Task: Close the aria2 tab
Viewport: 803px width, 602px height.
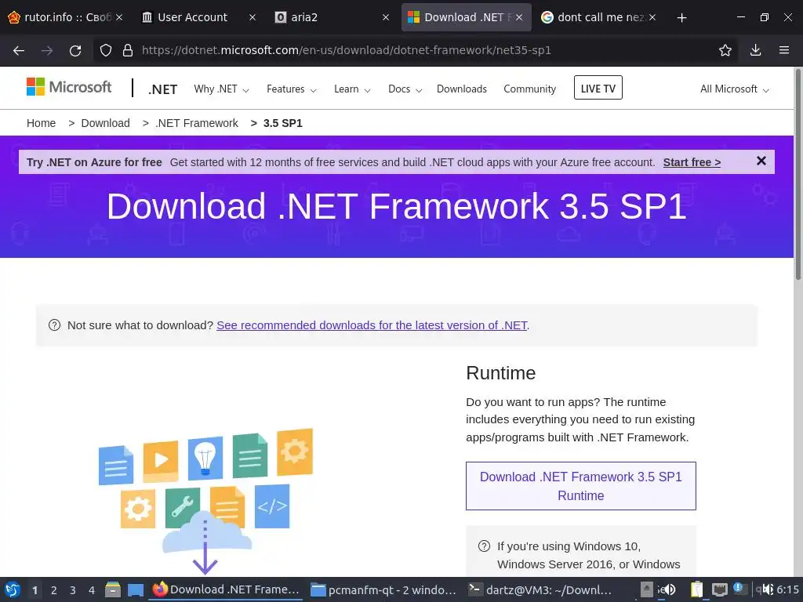Action: pyautogui.click(x=386, y=17)
